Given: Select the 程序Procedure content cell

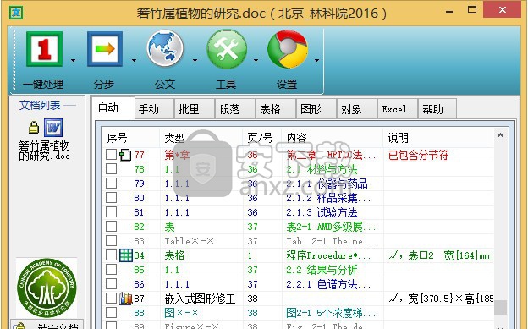Looking at the screenshot, I should (x=328, y=255).
